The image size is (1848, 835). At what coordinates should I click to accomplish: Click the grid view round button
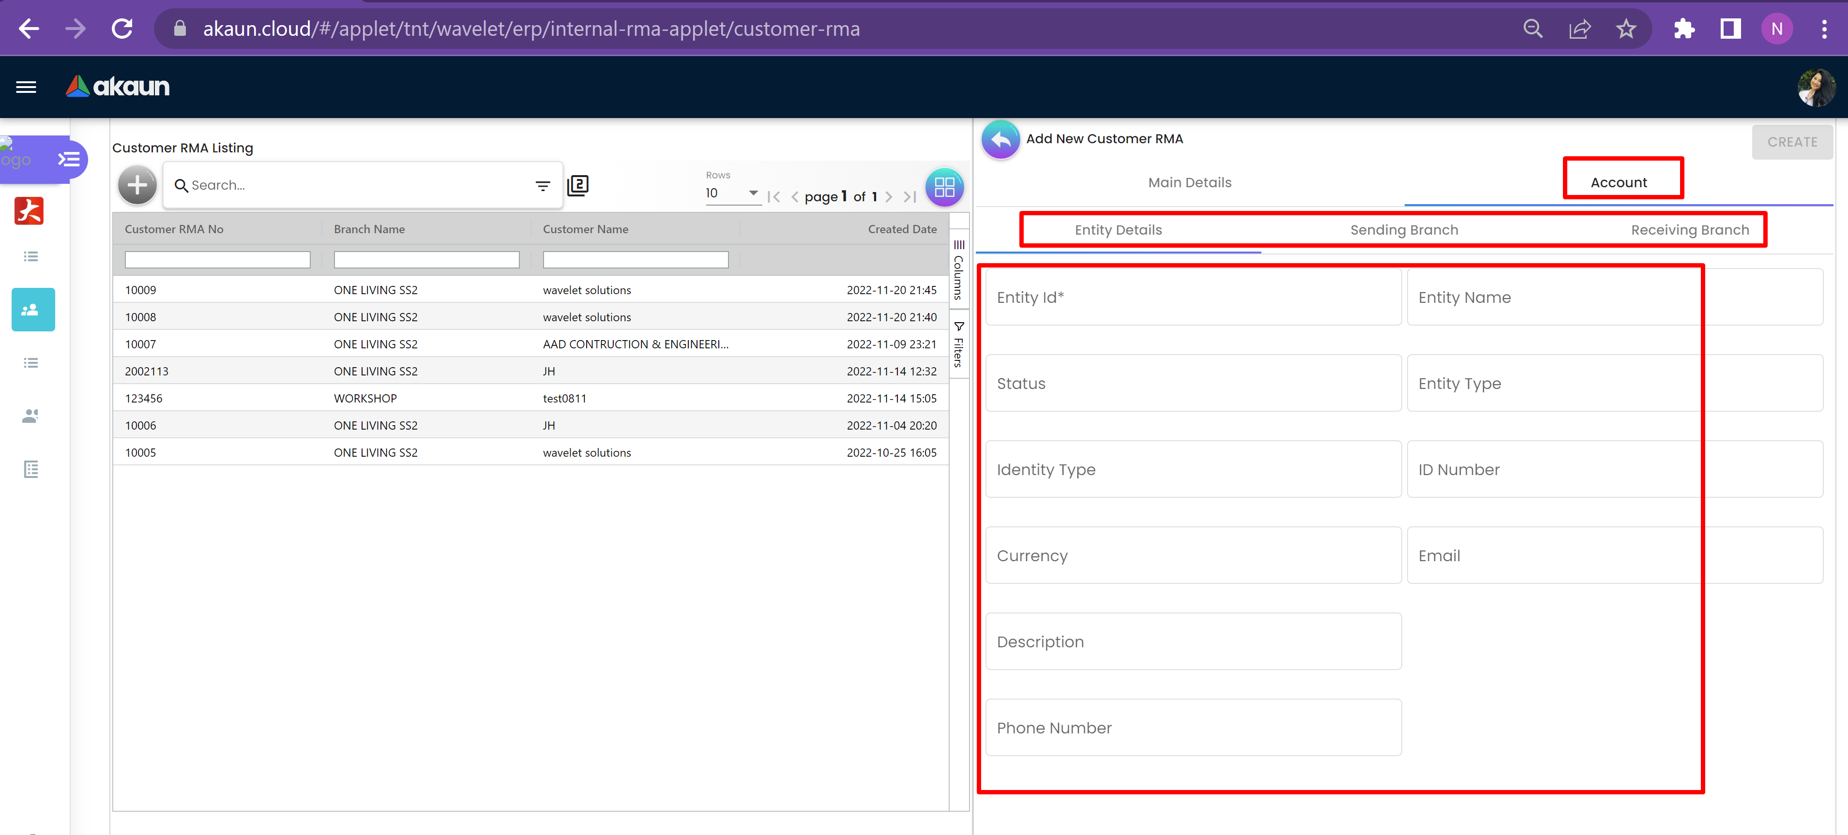coord(944,187)
